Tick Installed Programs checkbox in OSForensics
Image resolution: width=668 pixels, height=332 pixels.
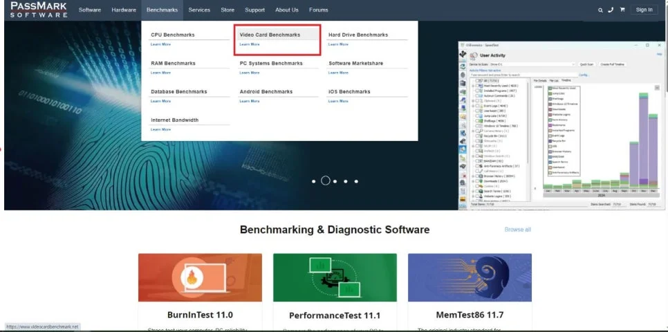477,91
